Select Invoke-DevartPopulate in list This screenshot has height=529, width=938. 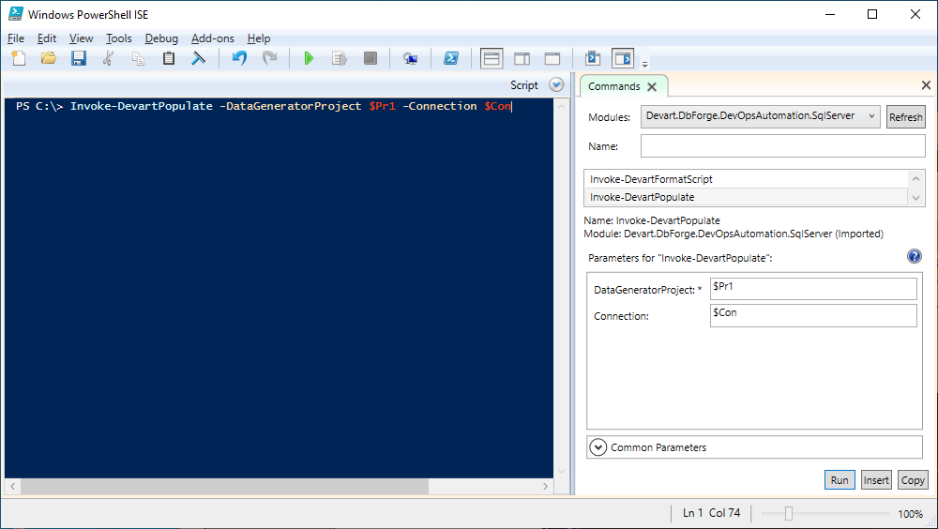coord(746,197)
